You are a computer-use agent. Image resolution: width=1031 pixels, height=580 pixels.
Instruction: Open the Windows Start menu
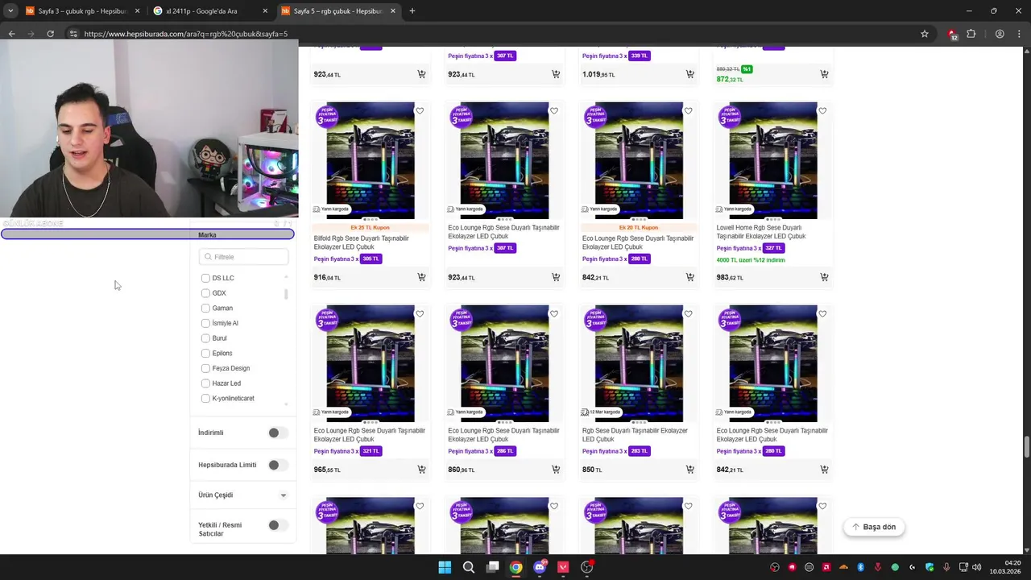(445, 567)
